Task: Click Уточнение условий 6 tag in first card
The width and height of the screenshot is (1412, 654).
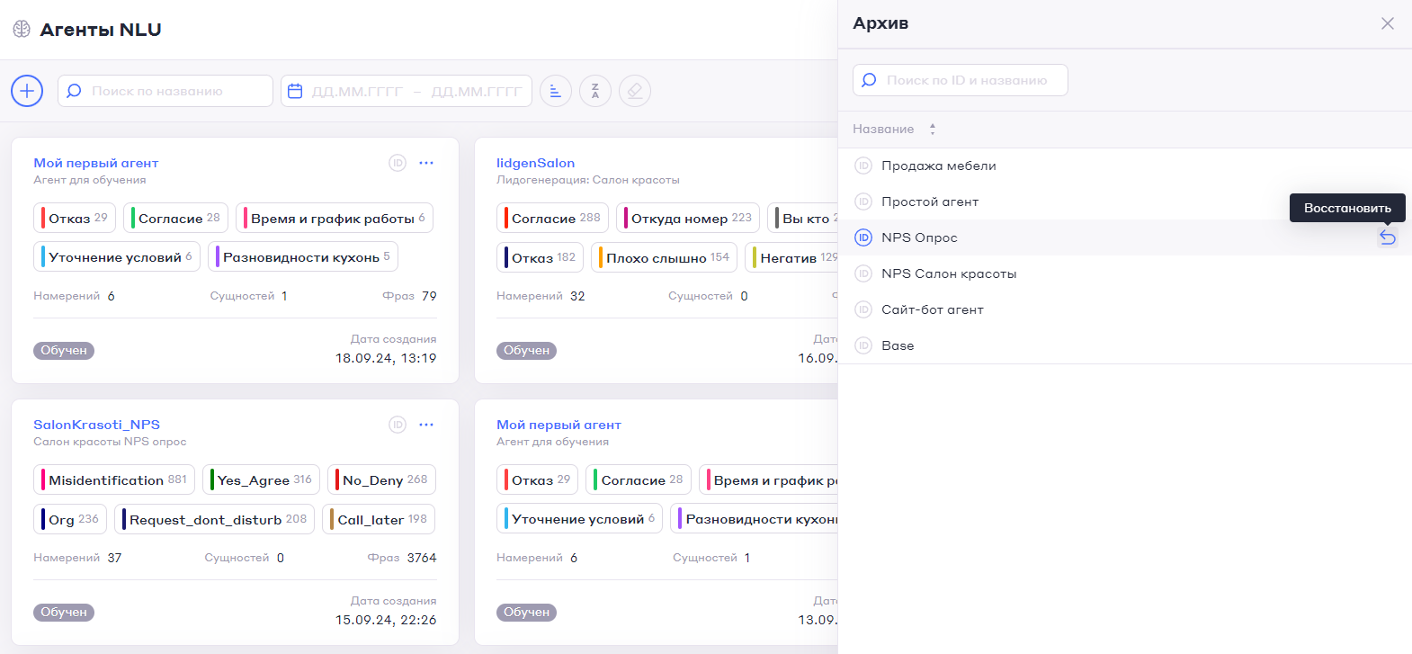Action: coord(117,256)
